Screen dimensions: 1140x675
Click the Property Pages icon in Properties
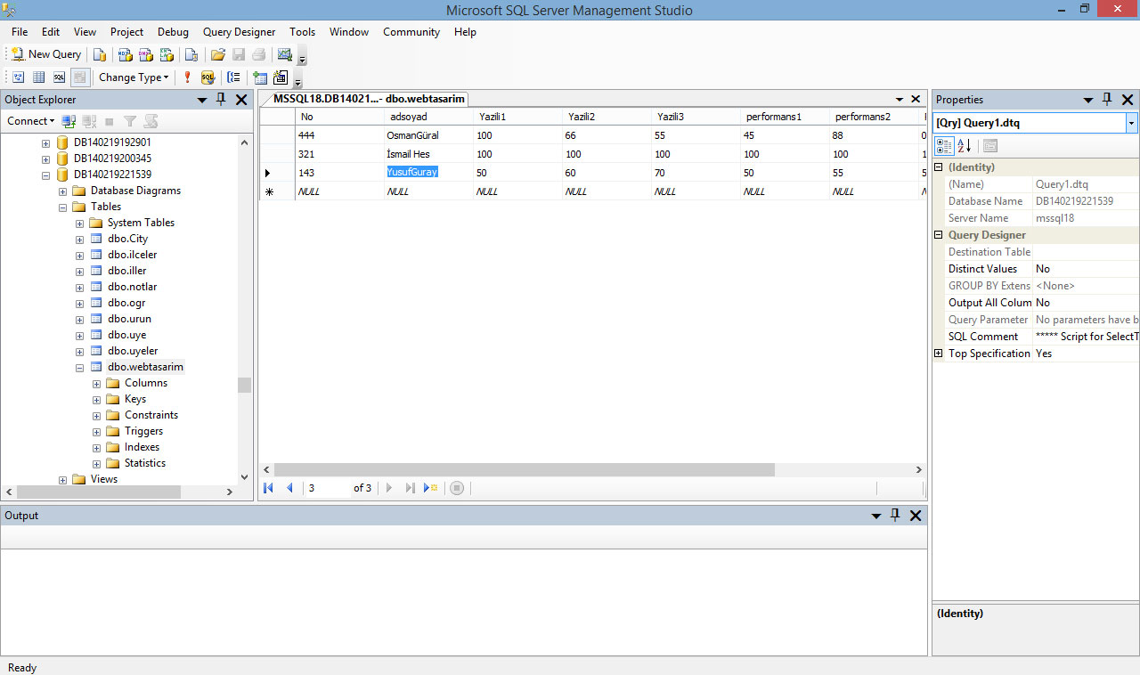(x=990, y=146)
